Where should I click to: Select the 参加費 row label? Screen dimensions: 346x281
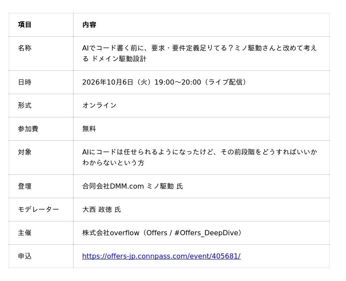(x=28, y=129)
